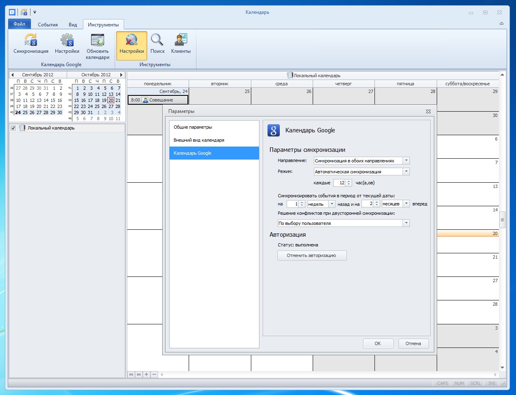Viewport: 516px width, 395px height.
Task: Toggle the highlighted Настройки tools icon
Action: (132, 45)
